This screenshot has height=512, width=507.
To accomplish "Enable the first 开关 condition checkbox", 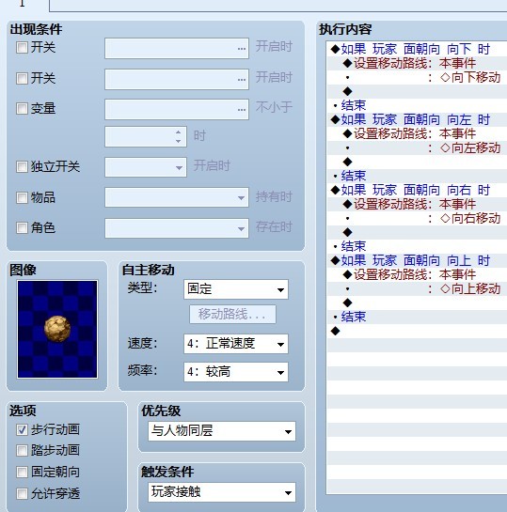I will coord(22,48).
